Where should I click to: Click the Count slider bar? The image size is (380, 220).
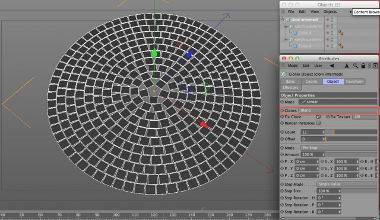pos(351,132)
